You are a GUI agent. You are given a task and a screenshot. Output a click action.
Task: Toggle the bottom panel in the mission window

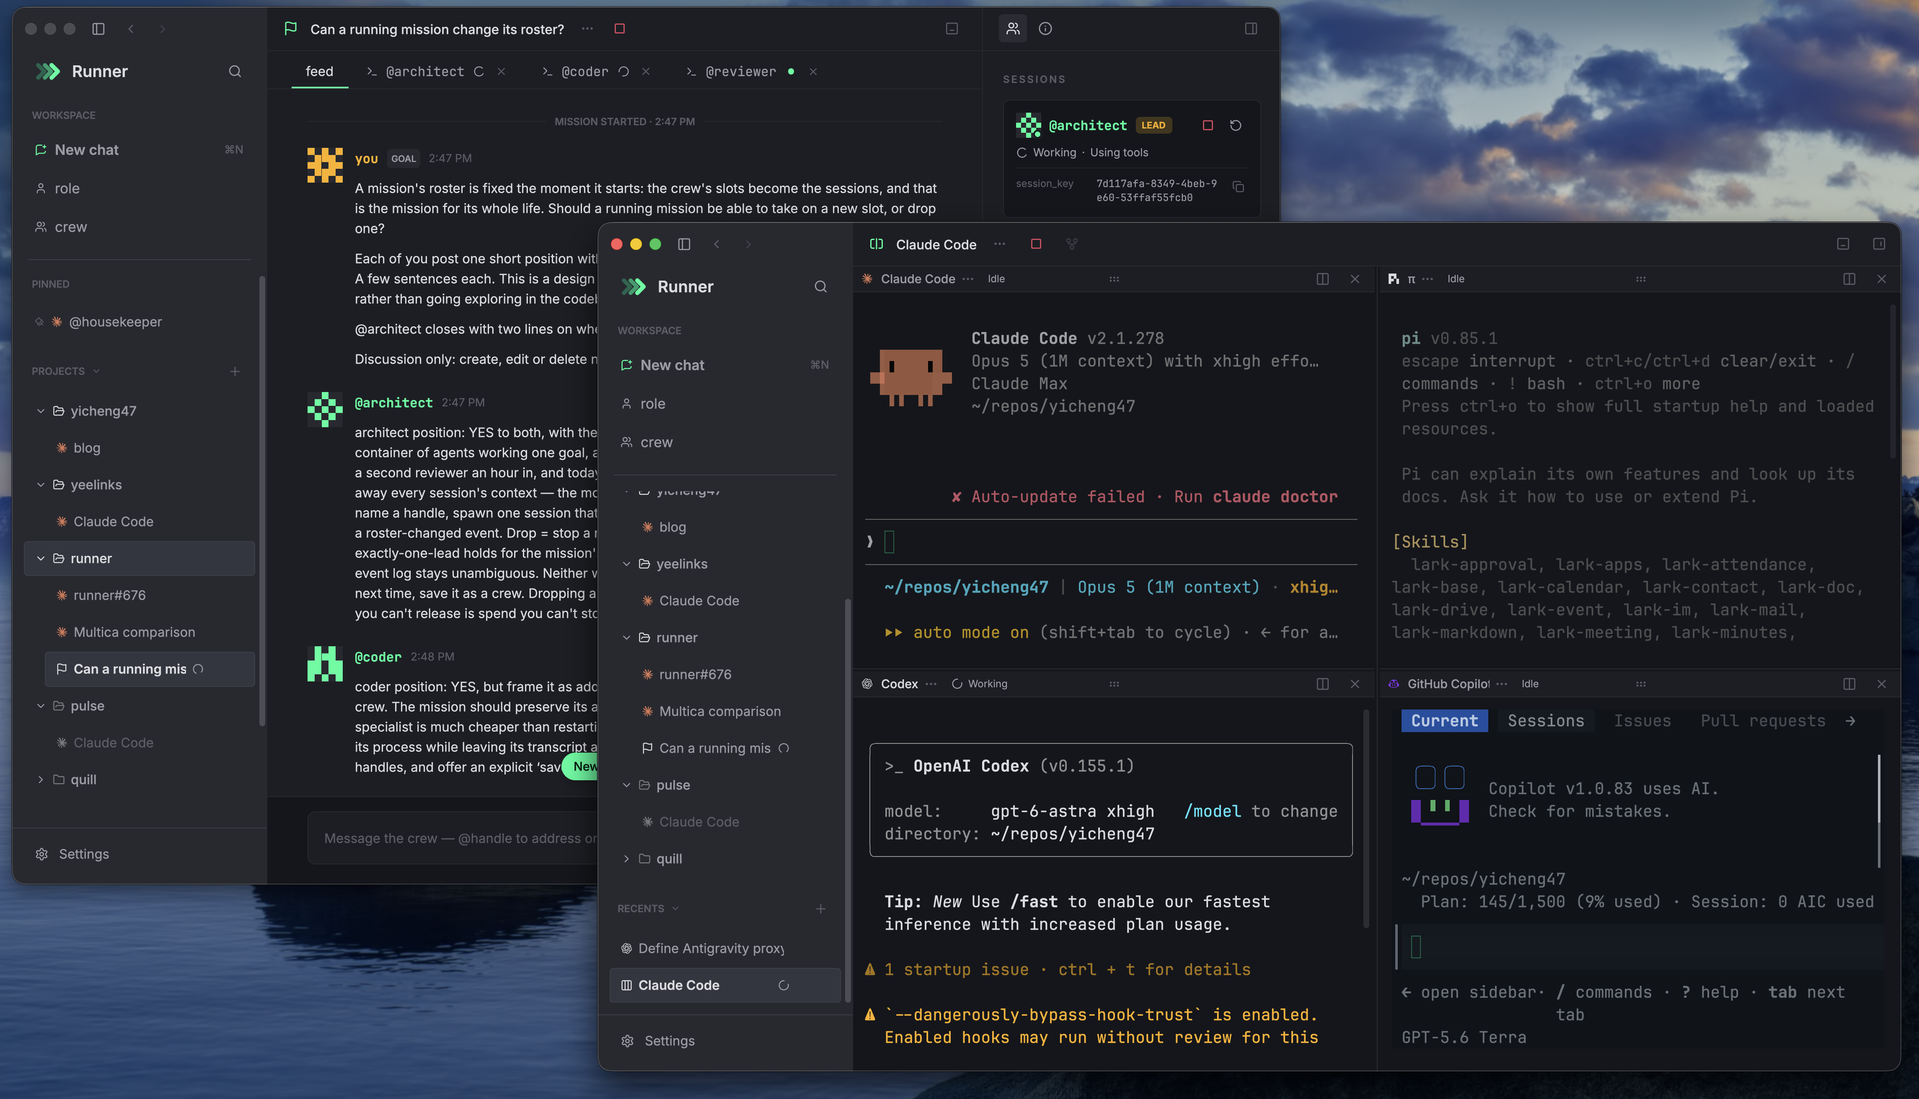click(952, 28)
